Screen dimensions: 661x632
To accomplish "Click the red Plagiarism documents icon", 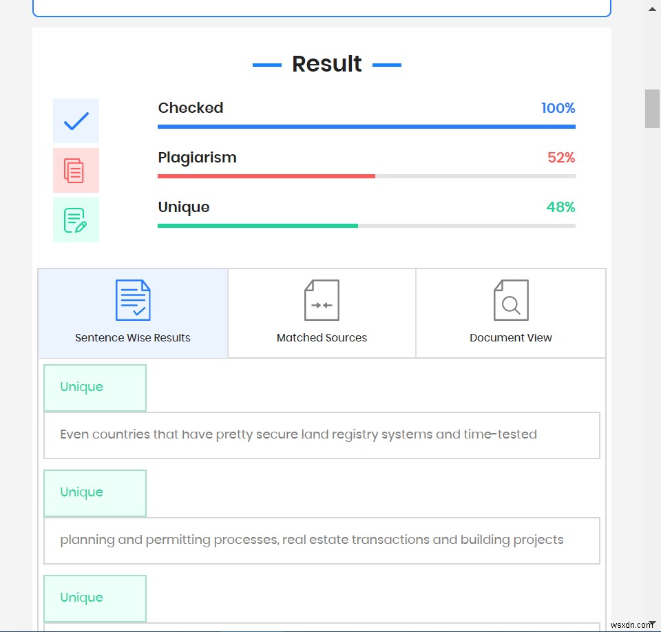I will pyautogui.click(x=76, y=170).
